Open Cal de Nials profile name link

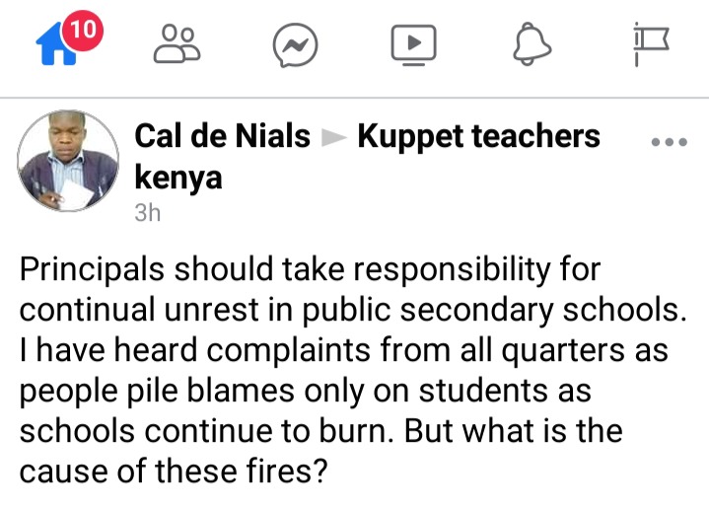(x=222, y=136)
